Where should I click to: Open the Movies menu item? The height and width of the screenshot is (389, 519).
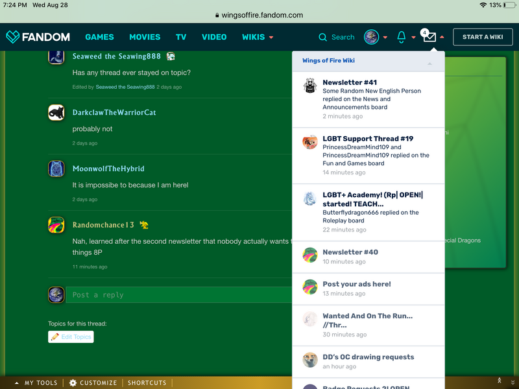[145, 37]
